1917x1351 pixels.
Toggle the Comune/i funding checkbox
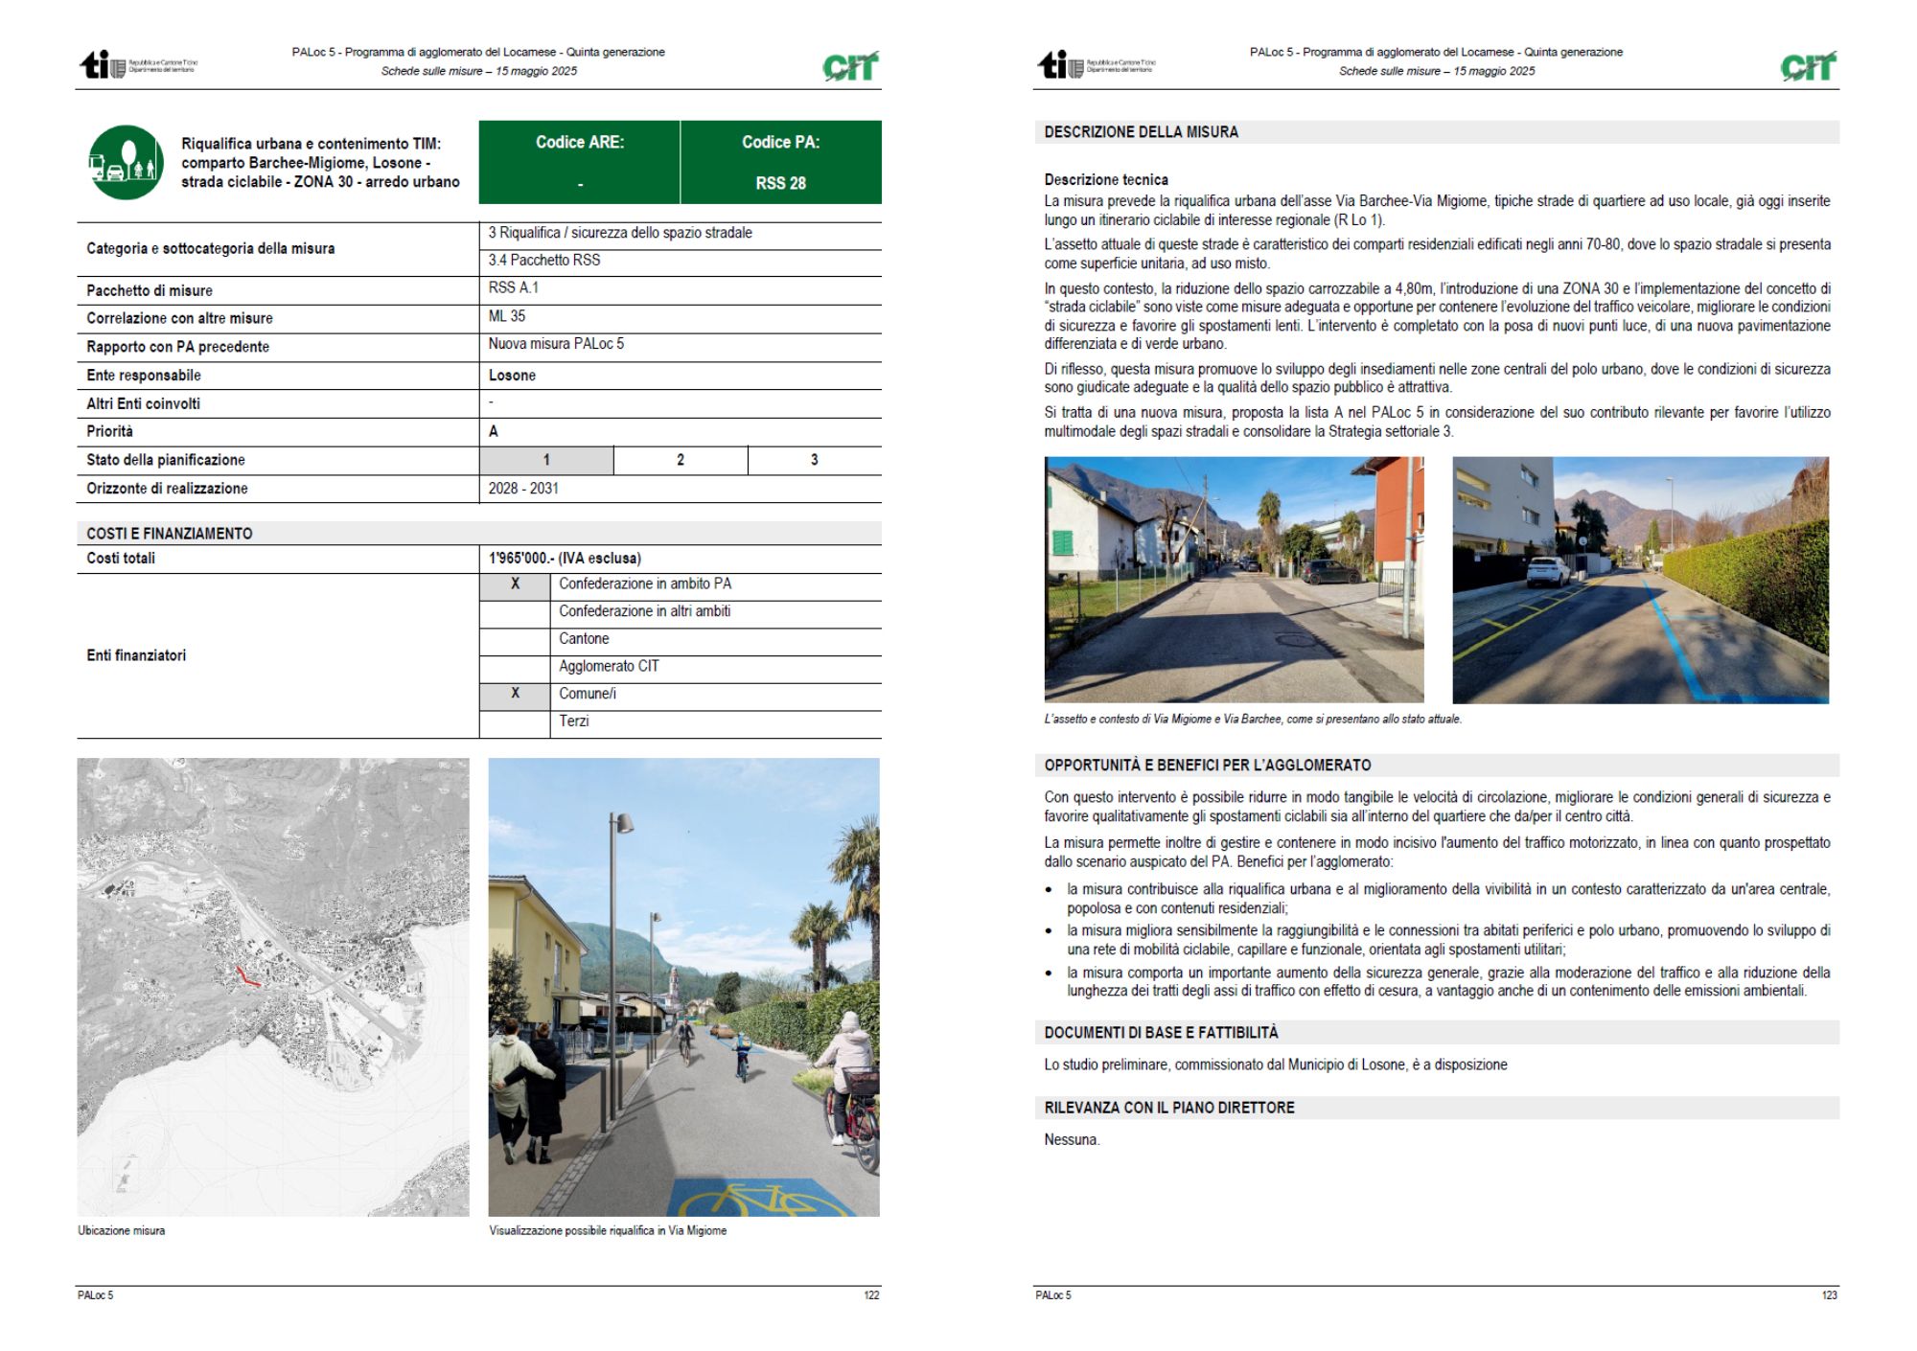[515, 694]
